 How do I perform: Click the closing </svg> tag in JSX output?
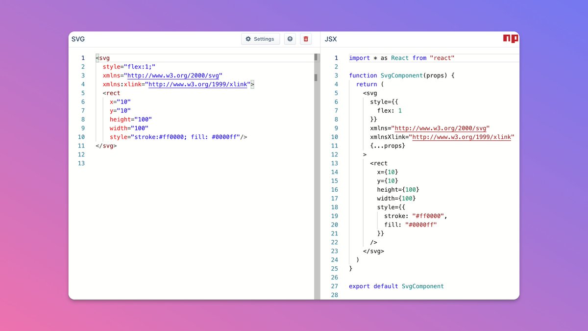point(373,252)
